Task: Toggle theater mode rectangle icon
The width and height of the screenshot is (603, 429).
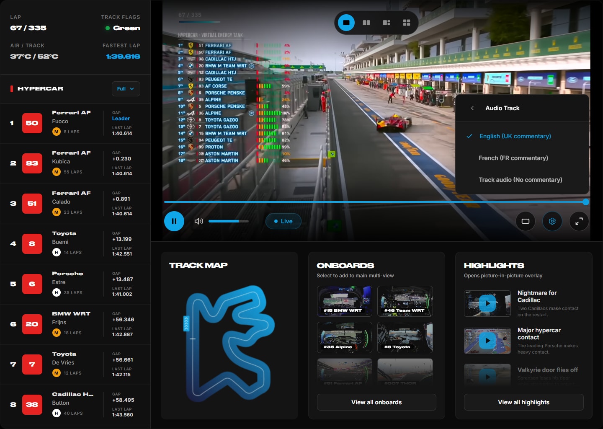Action: pos(526,221)
